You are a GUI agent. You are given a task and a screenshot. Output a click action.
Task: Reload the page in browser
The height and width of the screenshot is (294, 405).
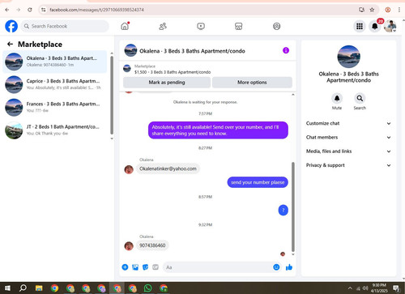(x=30, y=10)
